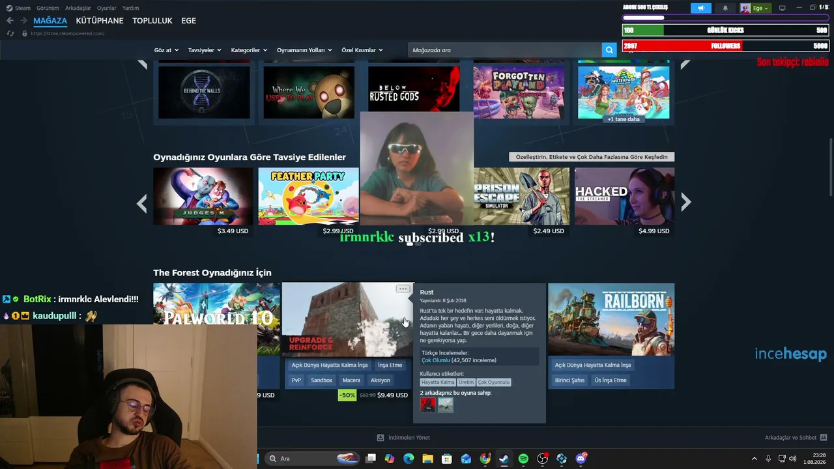Reload the Steam store page
The image size is (834, 469).
point(10,33)
